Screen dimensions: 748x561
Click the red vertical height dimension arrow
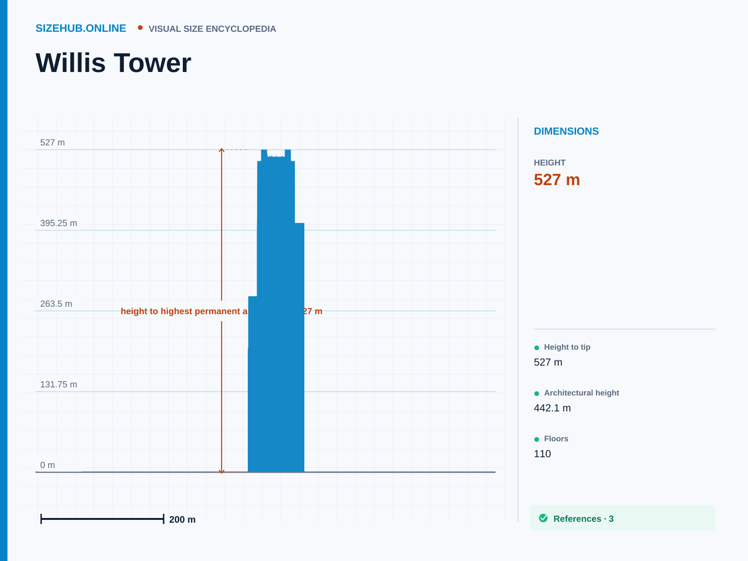click(x=222, y=311)
